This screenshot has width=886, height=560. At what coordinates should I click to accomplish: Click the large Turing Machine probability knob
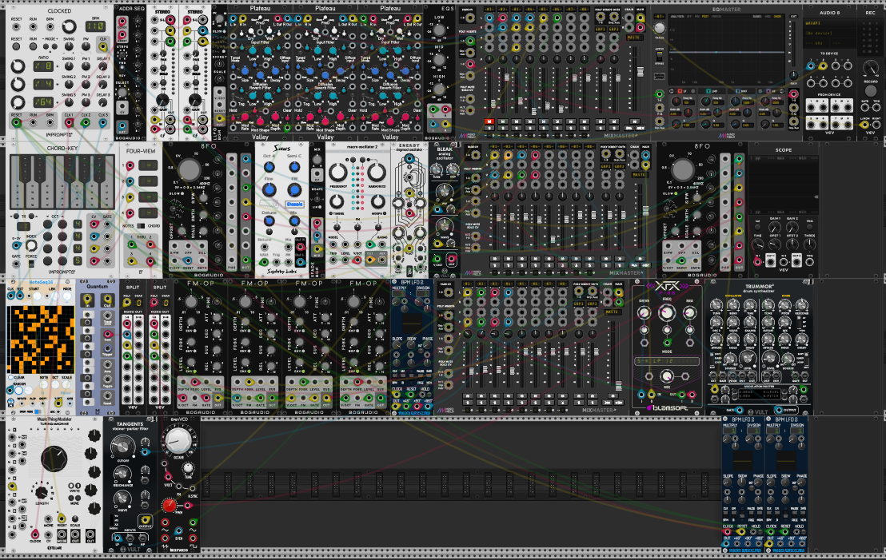(x=54, y=459)
